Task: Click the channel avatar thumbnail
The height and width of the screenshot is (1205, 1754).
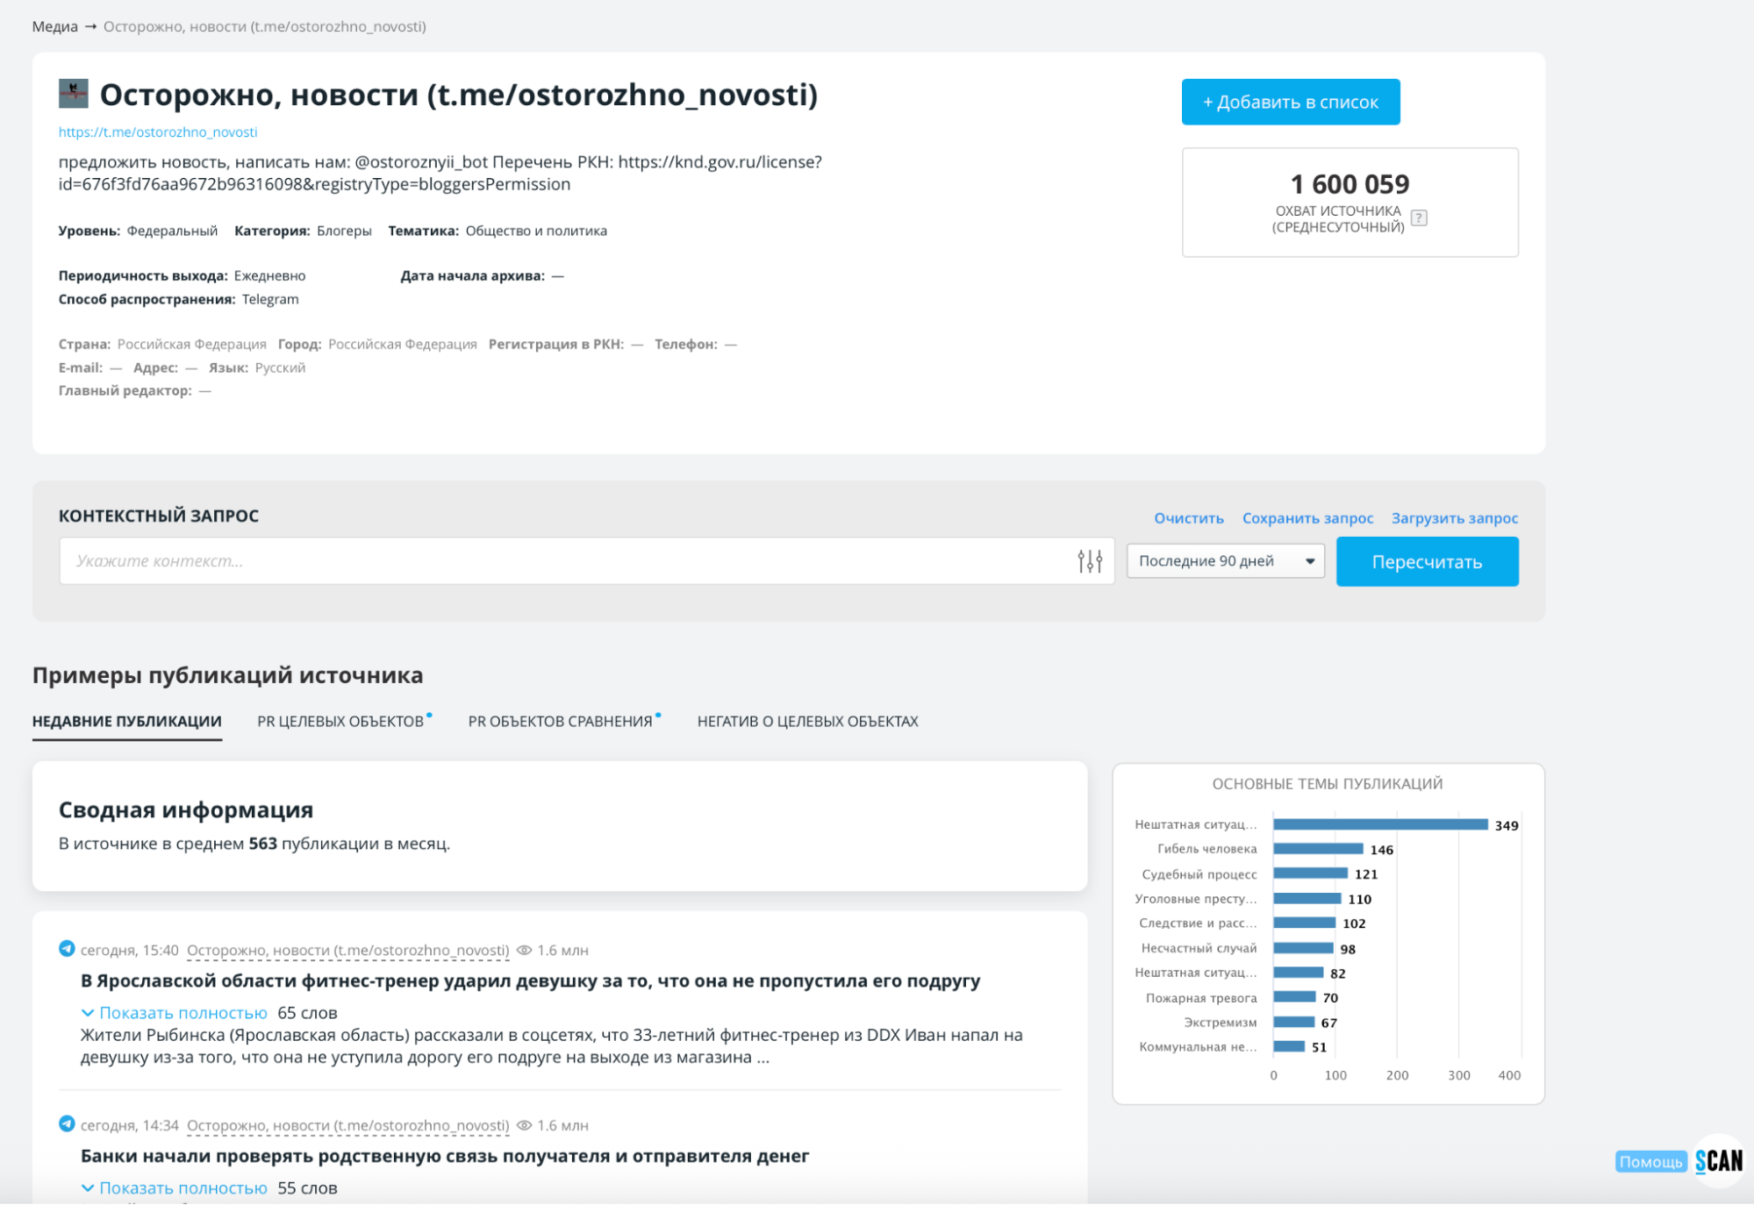Action: [74, 94]
